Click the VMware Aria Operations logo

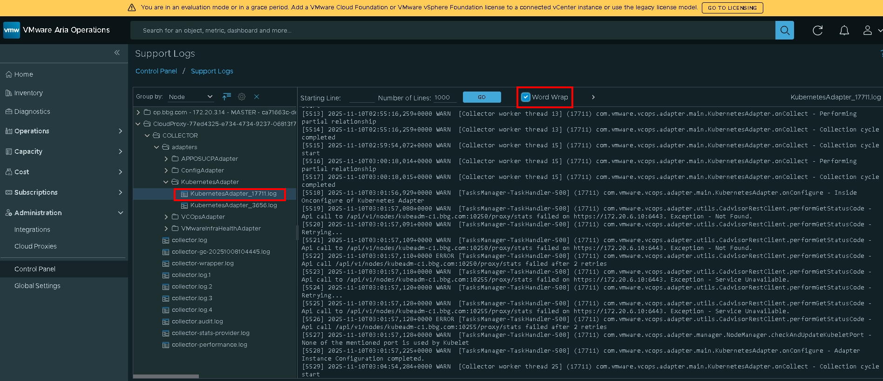pyautogui.click(x=12, y=30)
